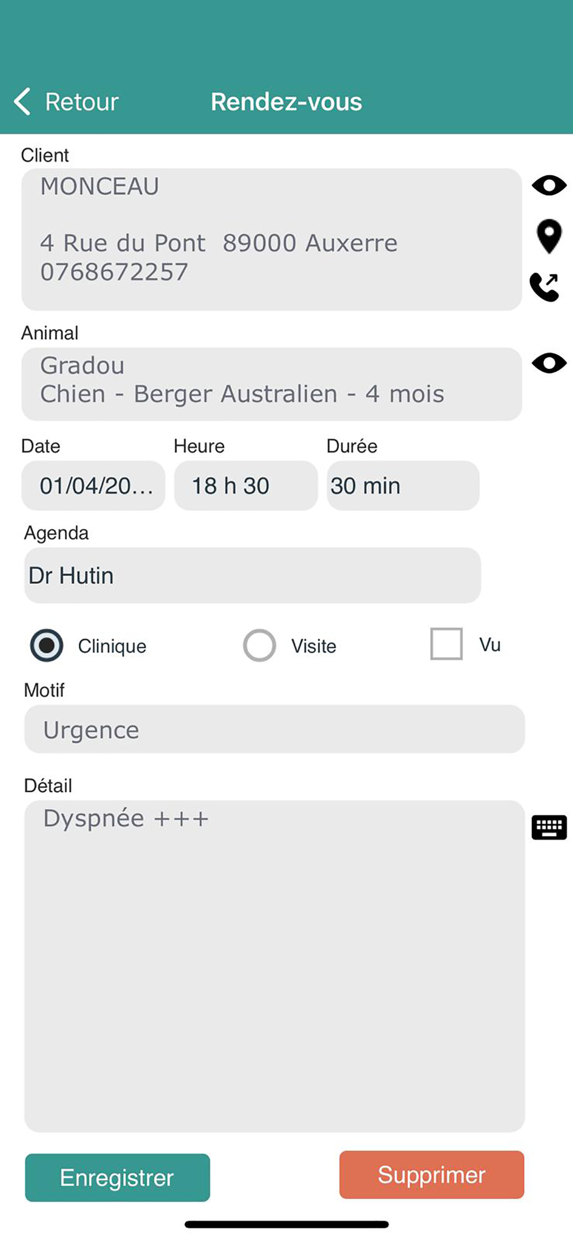Image resolution: width=573 pixels, height=1240 pixels.
Task: Delete appointment with Supprimer button
Action: coord(432,1174)
